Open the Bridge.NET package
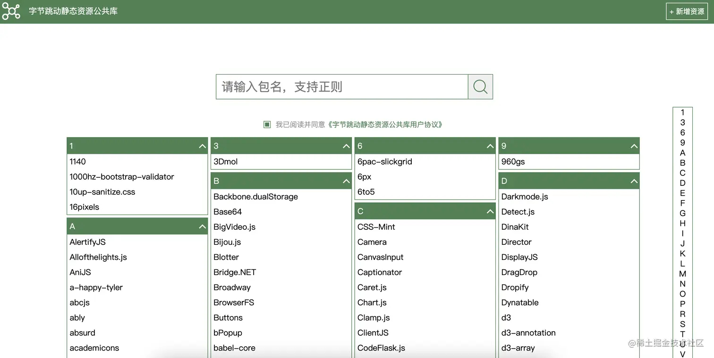The width and height of the screenshot is (714, 358). (x=235, y=272)
